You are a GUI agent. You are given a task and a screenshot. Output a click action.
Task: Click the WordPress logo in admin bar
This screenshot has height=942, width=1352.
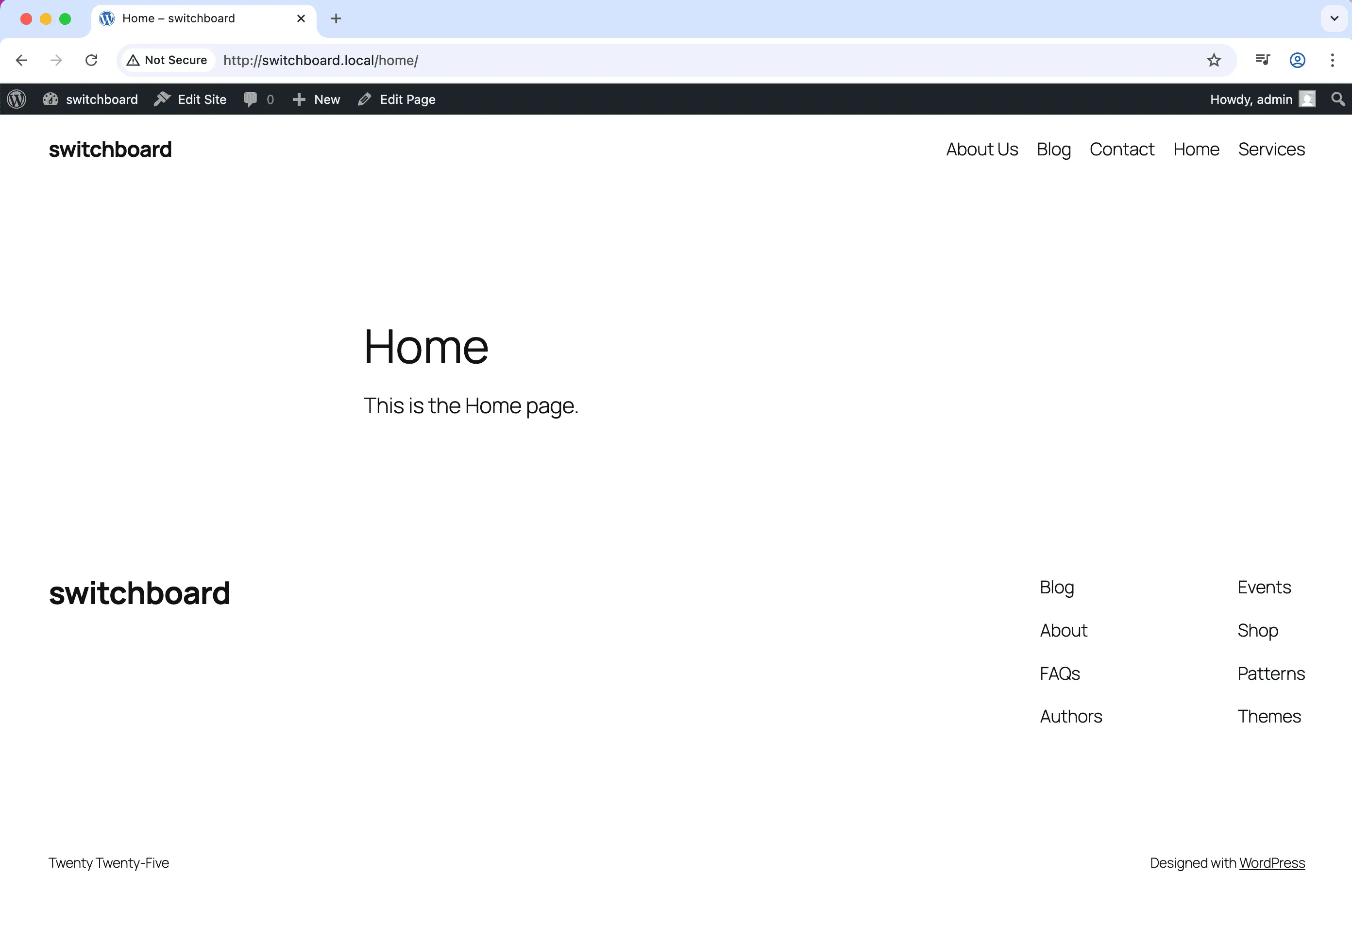pyautogui.click(x=16, y=99)
